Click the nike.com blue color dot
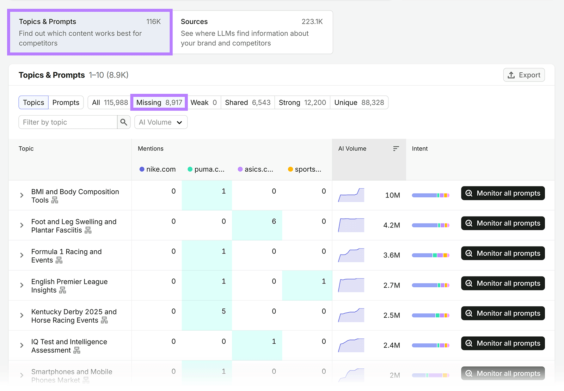Image resolution: width=564 pixels, height=391 pixels. tap(142, 169)
